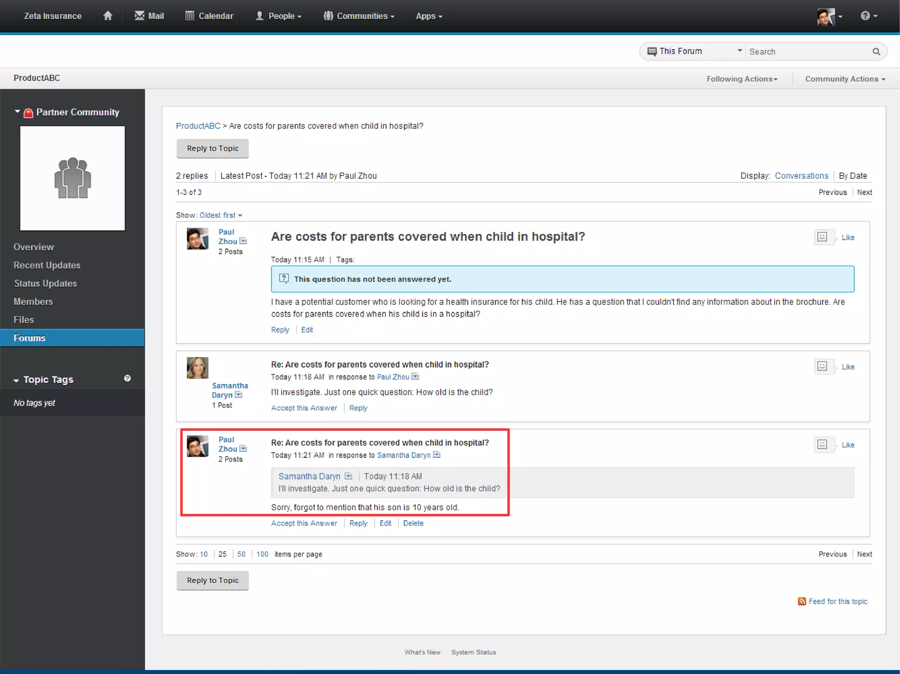This screenshot has width=900, height=674.
Task: Like Samantha Daryn's reply
Action: click(x=848, y=367)
